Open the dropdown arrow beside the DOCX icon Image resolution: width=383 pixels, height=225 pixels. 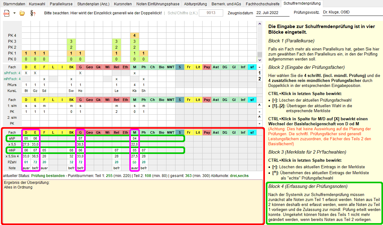point(14,13)
